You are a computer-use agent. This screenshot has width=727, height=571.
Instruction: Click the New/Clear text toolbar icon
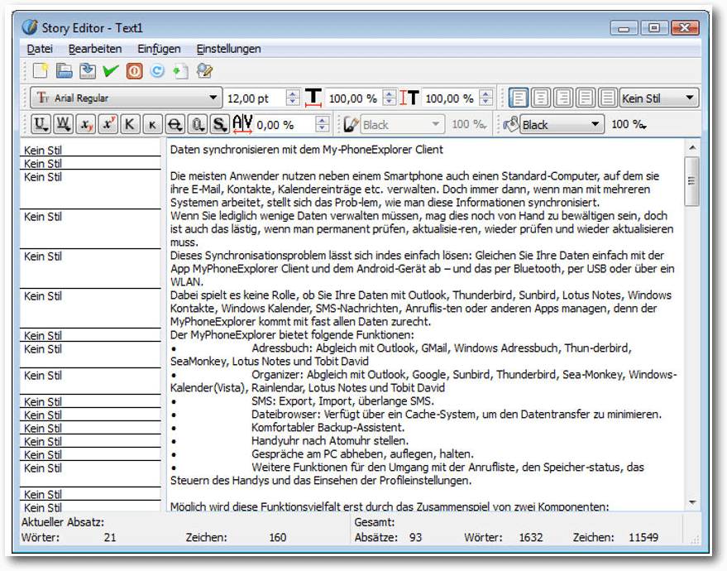[x=41, y=70]
